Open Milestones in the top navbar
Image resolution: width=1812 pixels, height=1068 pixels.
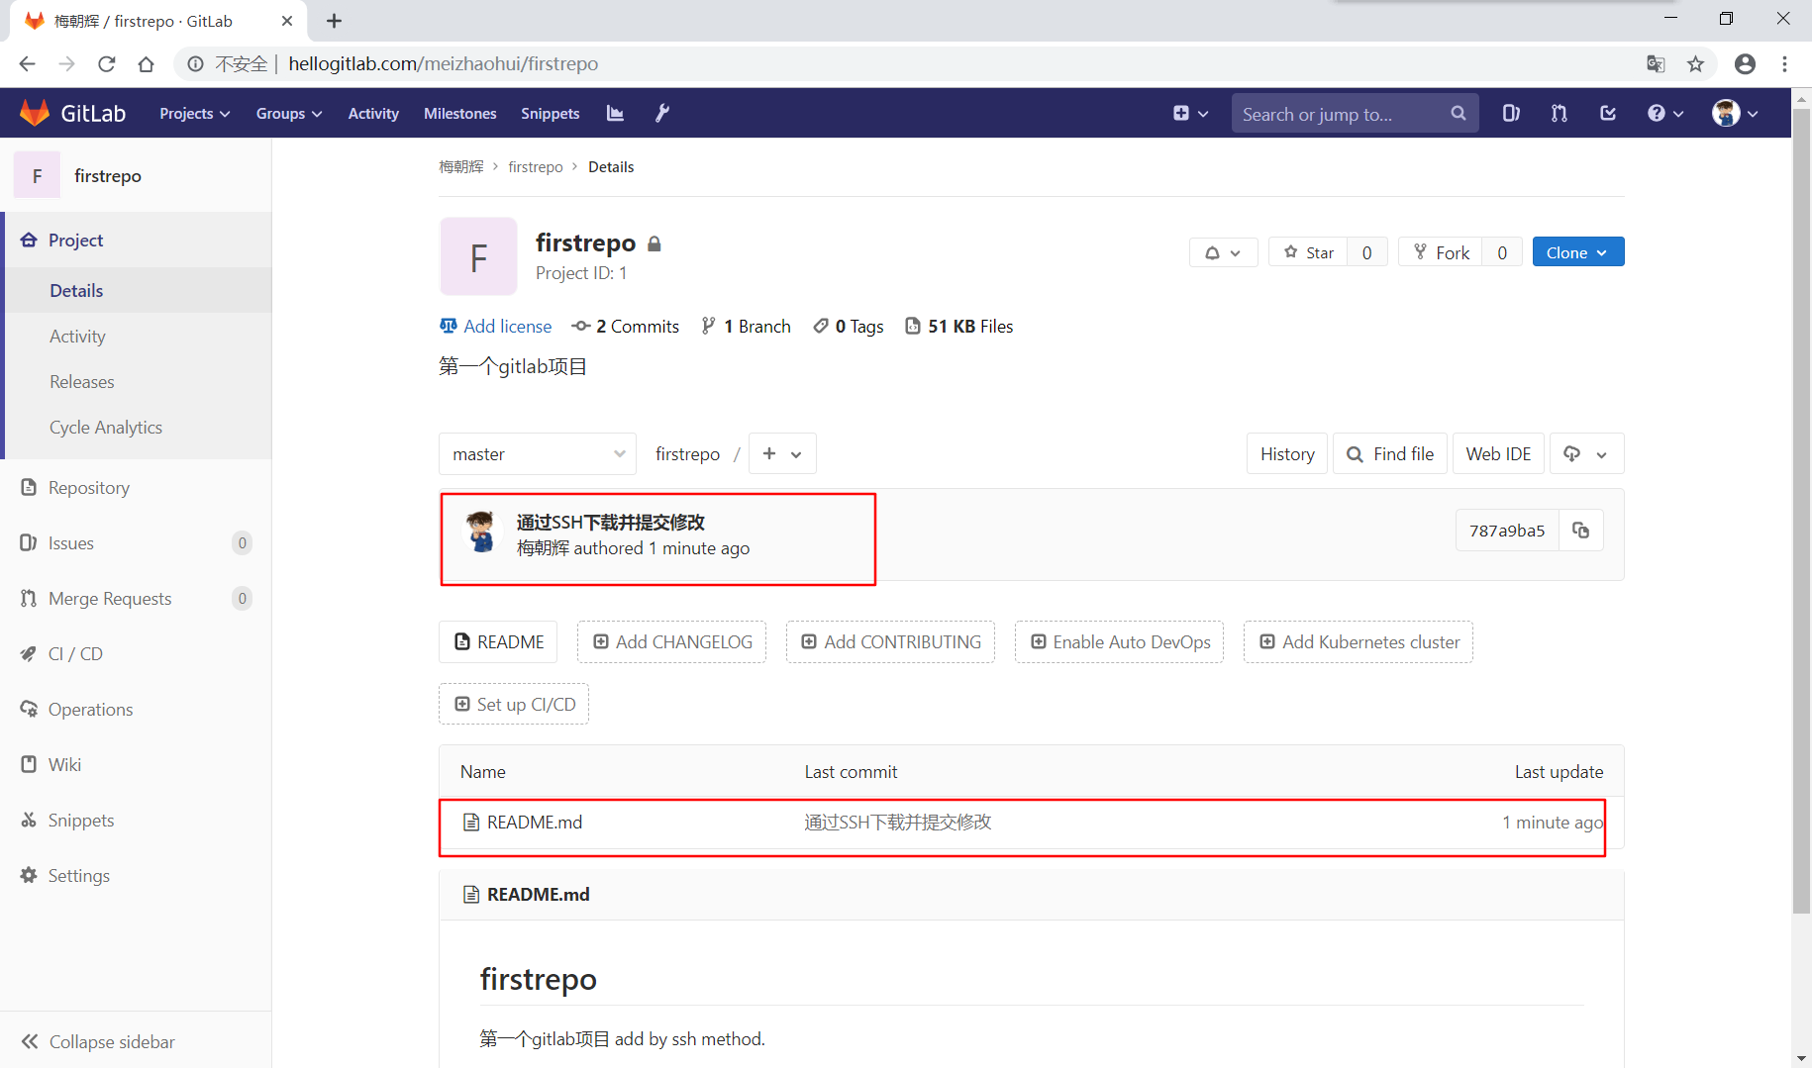pyautogui.click(x=460, y=113)
